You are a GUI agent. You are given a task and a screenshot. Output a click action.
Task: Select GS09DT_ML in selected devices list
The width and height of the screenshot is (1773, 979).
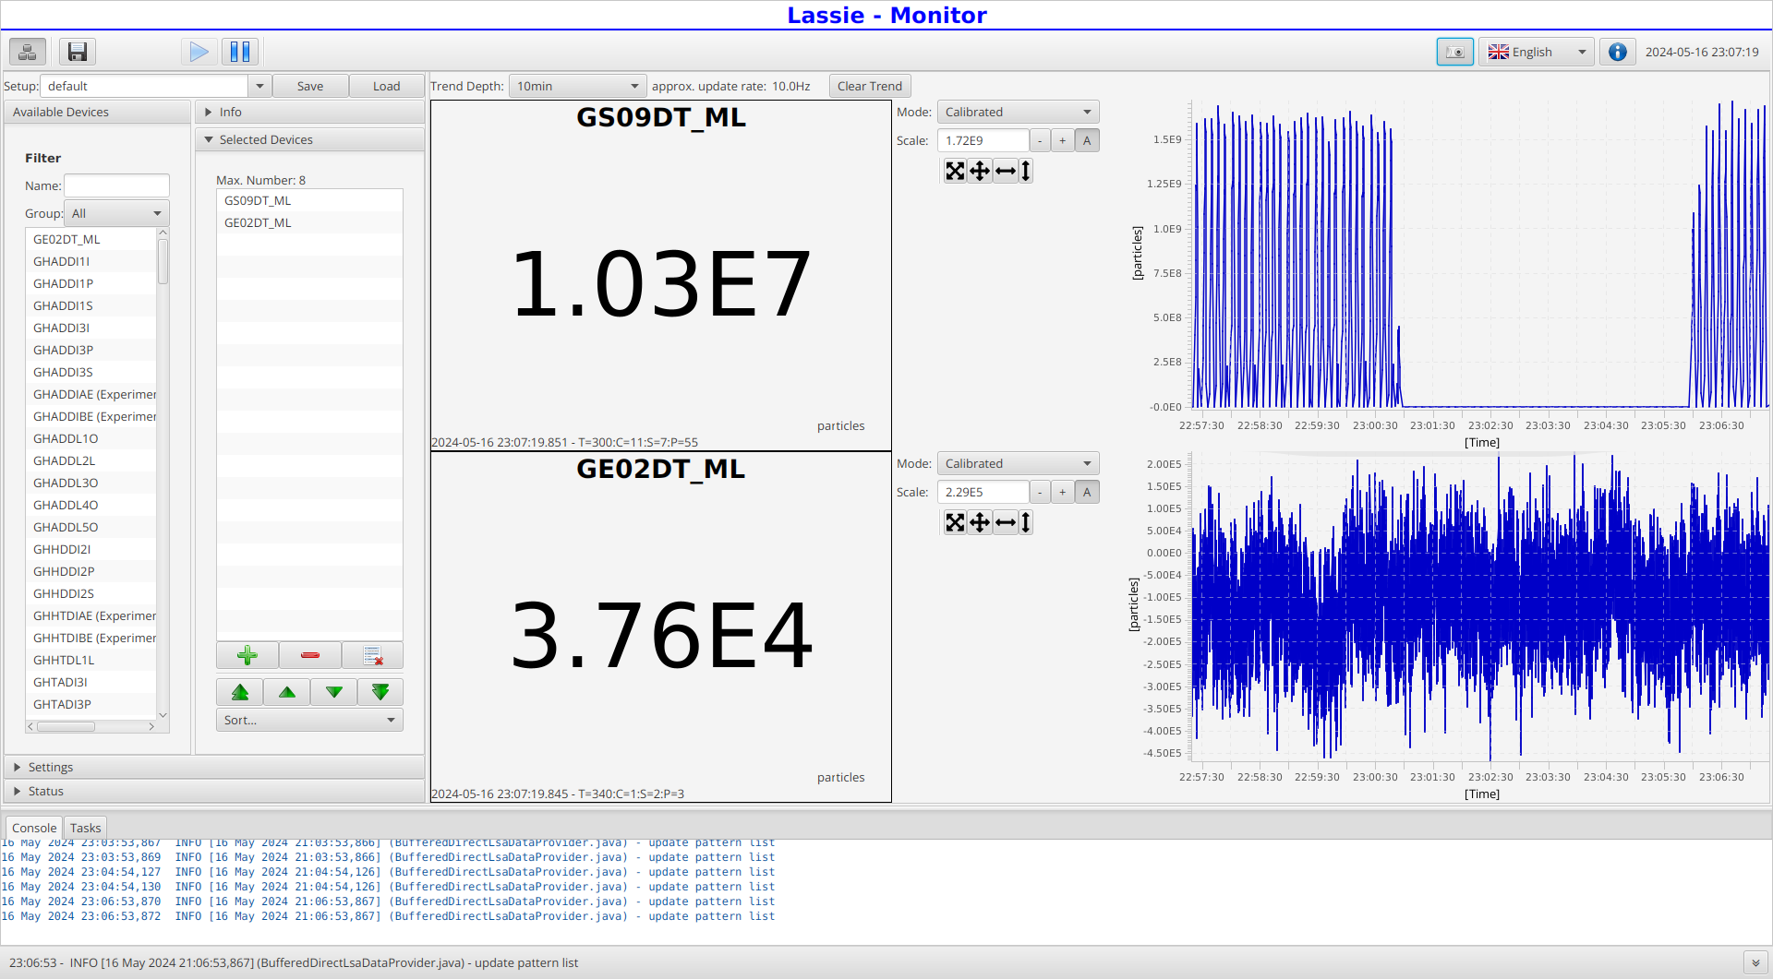point(309,200)
